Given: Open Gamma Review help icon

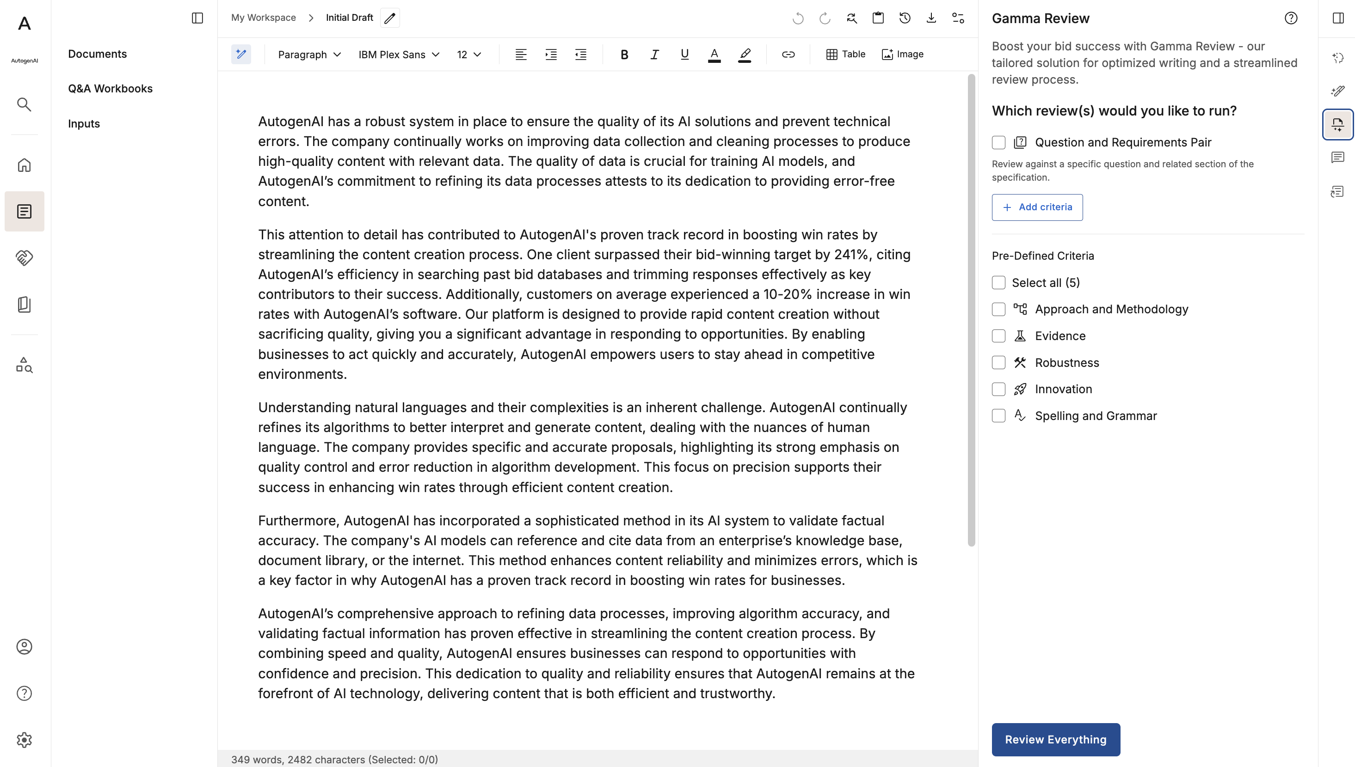Looking at the screenshot, I should 1291,18.
